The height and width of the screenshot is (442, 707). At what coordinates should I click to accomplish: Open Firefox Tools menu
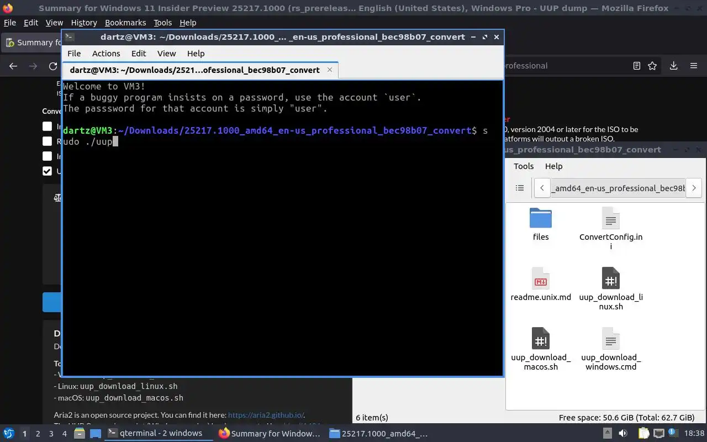pyautogui.click(x=162, y=23)
